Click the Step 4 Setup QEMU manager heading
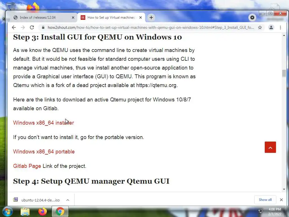Screen dimensions: 289x217 click(91, 181)
